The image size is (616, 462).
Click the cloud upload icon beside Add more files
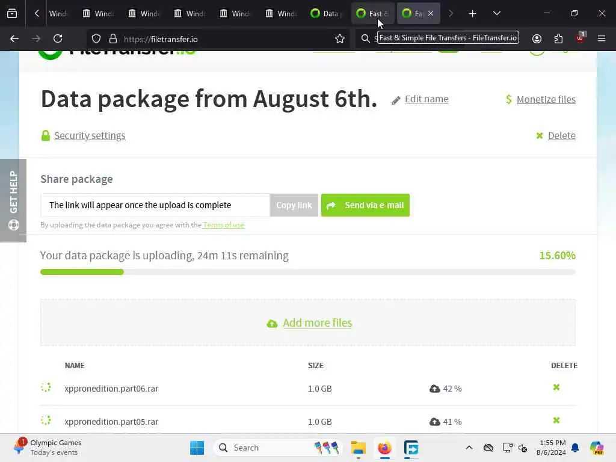click(x=272, y=324)
